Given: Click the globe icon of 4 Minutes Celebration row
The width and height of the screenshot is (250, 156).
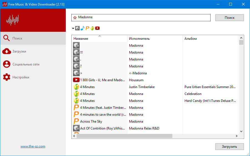Looking at the screenshot, I should (x=76, y=94).
